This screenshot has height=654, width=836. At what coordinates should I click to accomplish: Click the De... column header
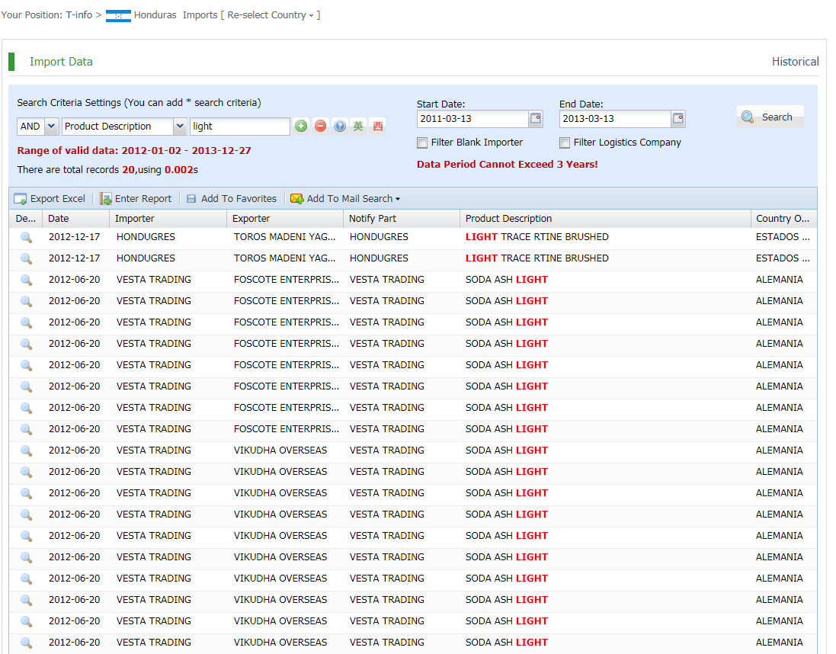point(26,219)
